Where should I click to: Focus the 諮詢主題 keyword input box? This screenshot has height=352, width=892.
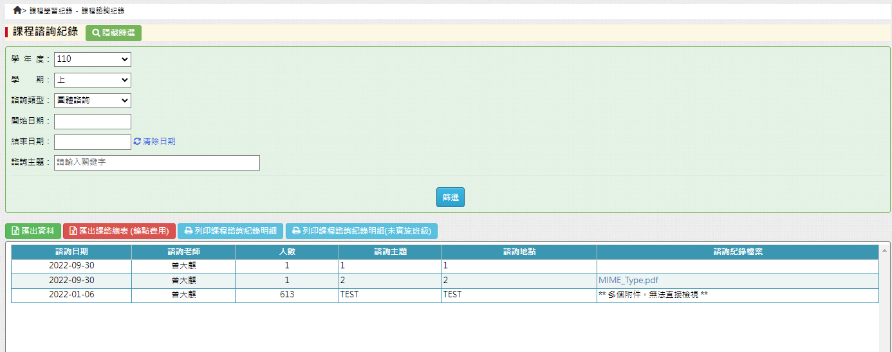click(156, 162)
